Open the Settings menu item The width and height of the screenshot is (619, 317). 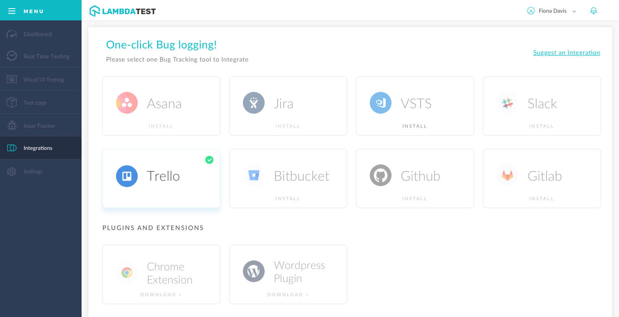[33, 171]
